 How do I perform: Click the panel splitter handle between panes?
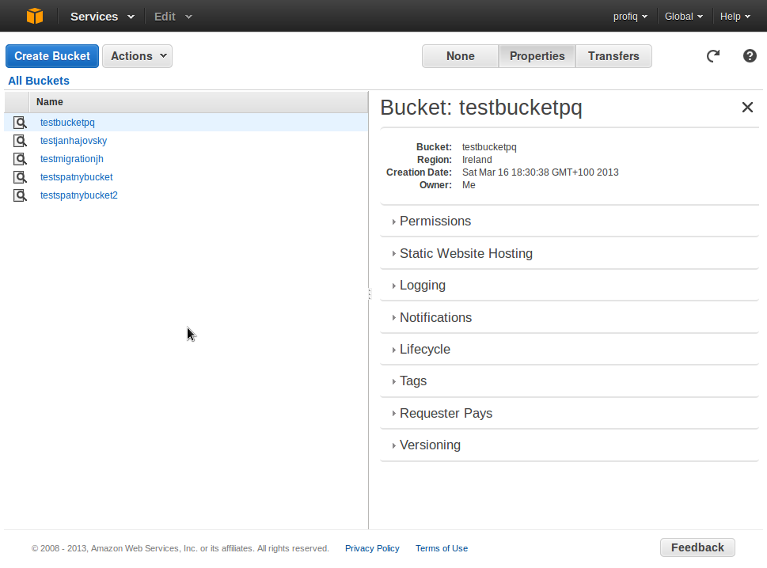tap(370, 293)
